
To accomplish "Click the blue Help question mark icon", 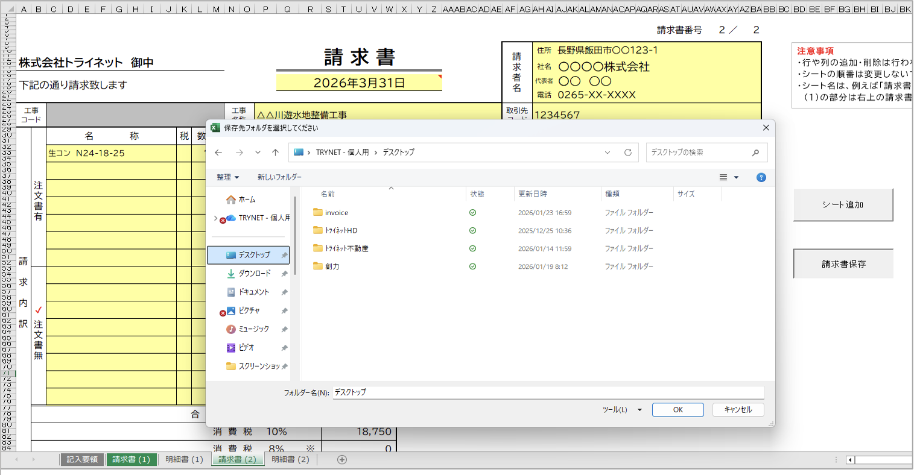I will click(x=761, y=177).
